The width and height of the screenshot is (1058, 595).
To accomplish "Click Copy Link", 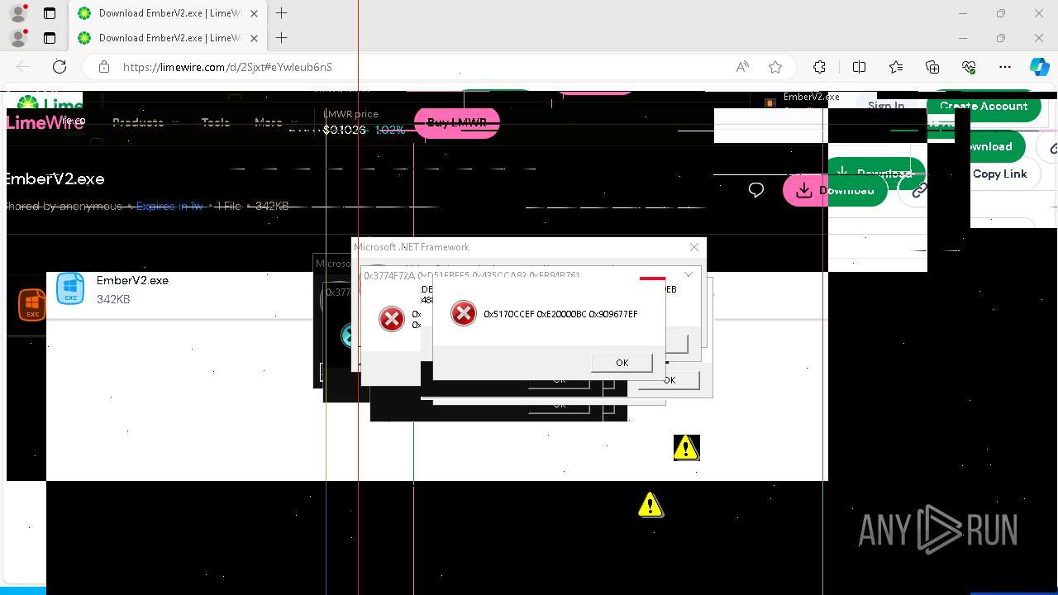I will [999, 174].
